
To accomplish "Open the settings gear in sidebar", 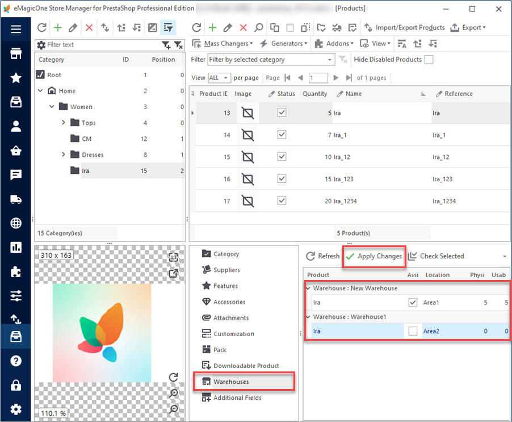I will tap(16, 410).
